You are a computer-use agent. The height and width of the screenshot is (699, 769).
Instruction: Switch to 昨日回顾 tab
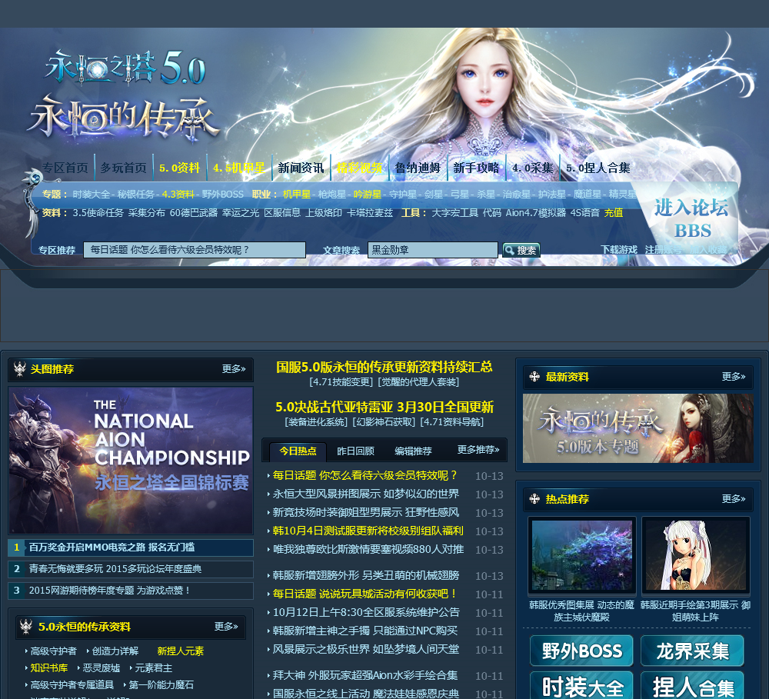tap(355, 451)
